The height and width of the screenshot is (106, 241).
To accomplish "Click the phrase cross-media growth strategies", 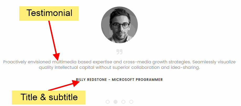I will point(157,62).
